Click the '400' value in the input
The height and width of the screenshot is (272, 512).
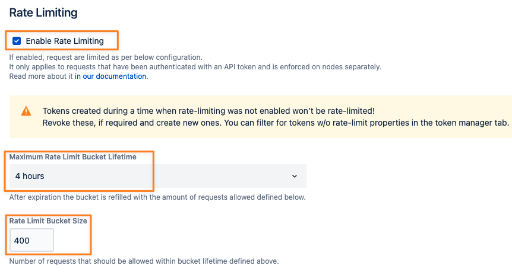[22, 241]
